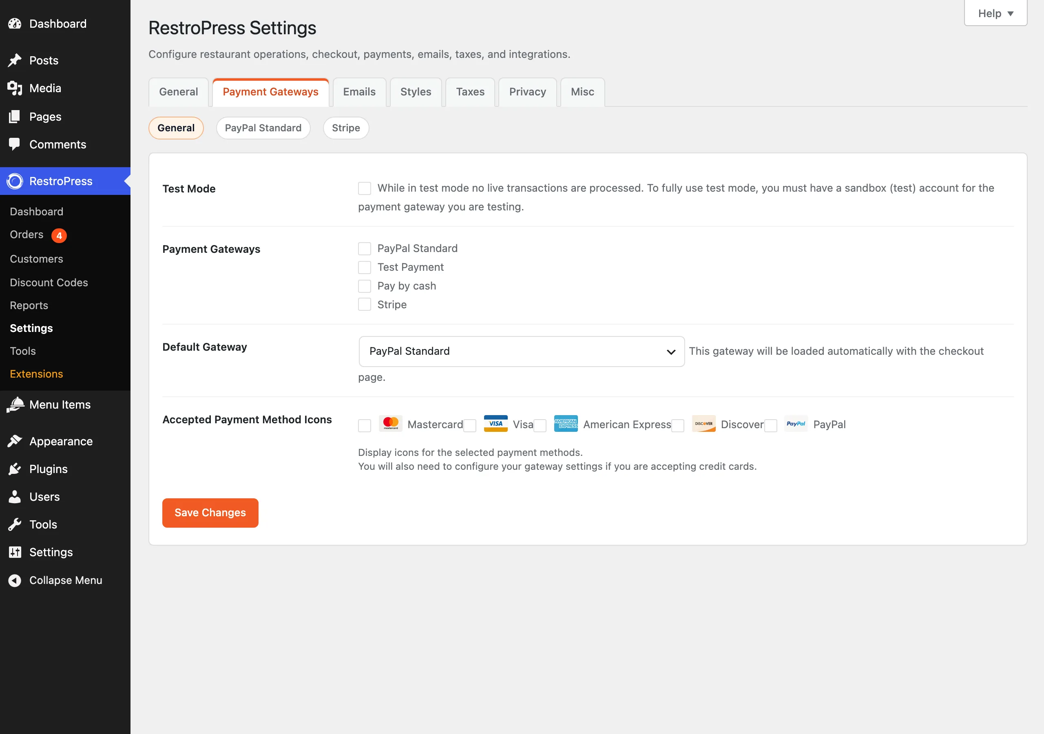1044x734 pixels.
Task: Click the Posts pushpin icon
Action: (x=15, y=60)
